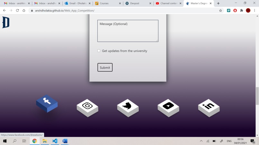Switch to the Courses tab

click(x=107, y=3)
